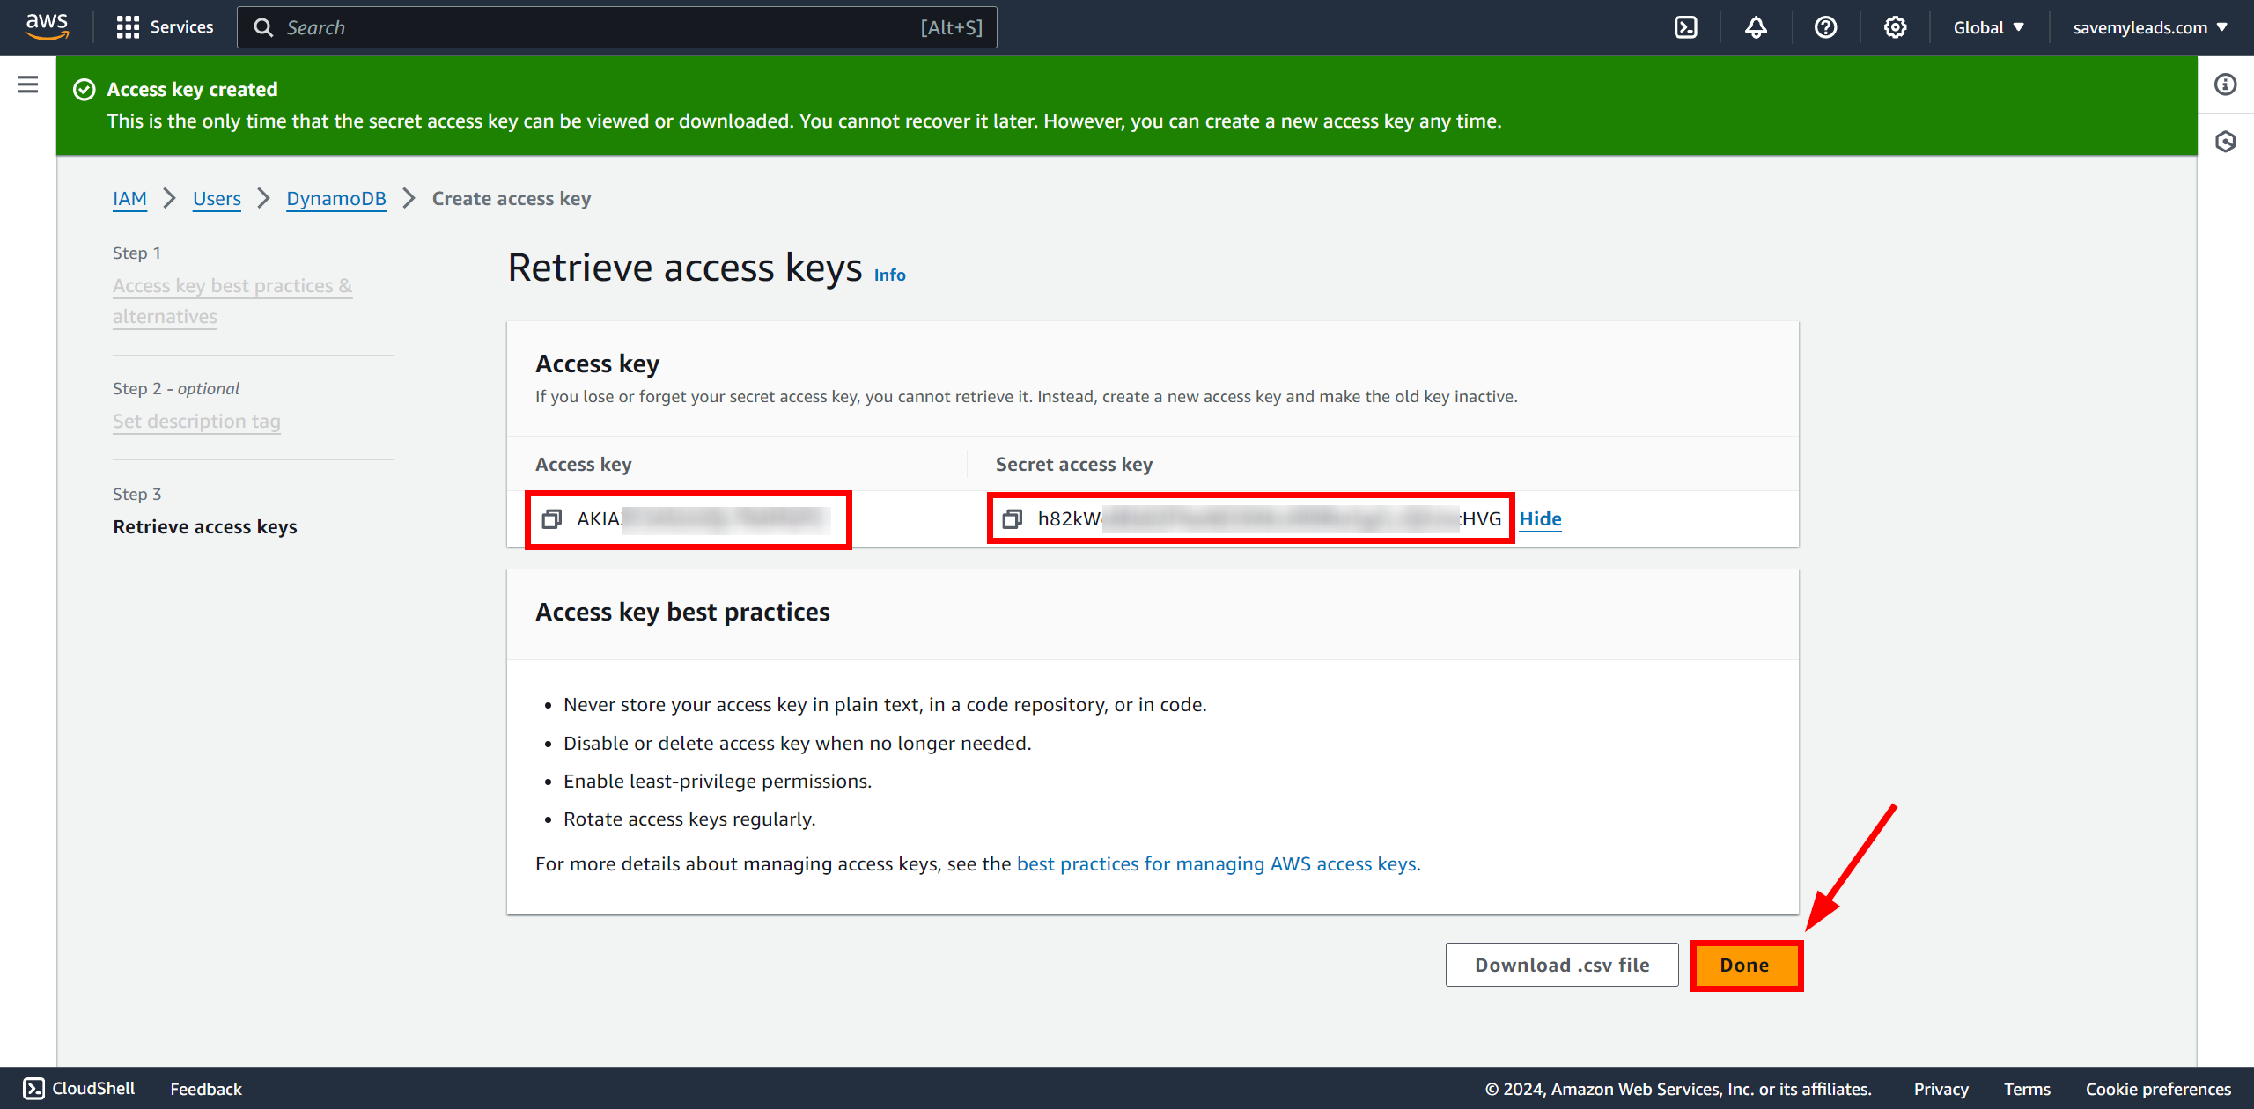Go to IAM breadcrumb
2254x1109 pixels.
[x=129, y=199]
